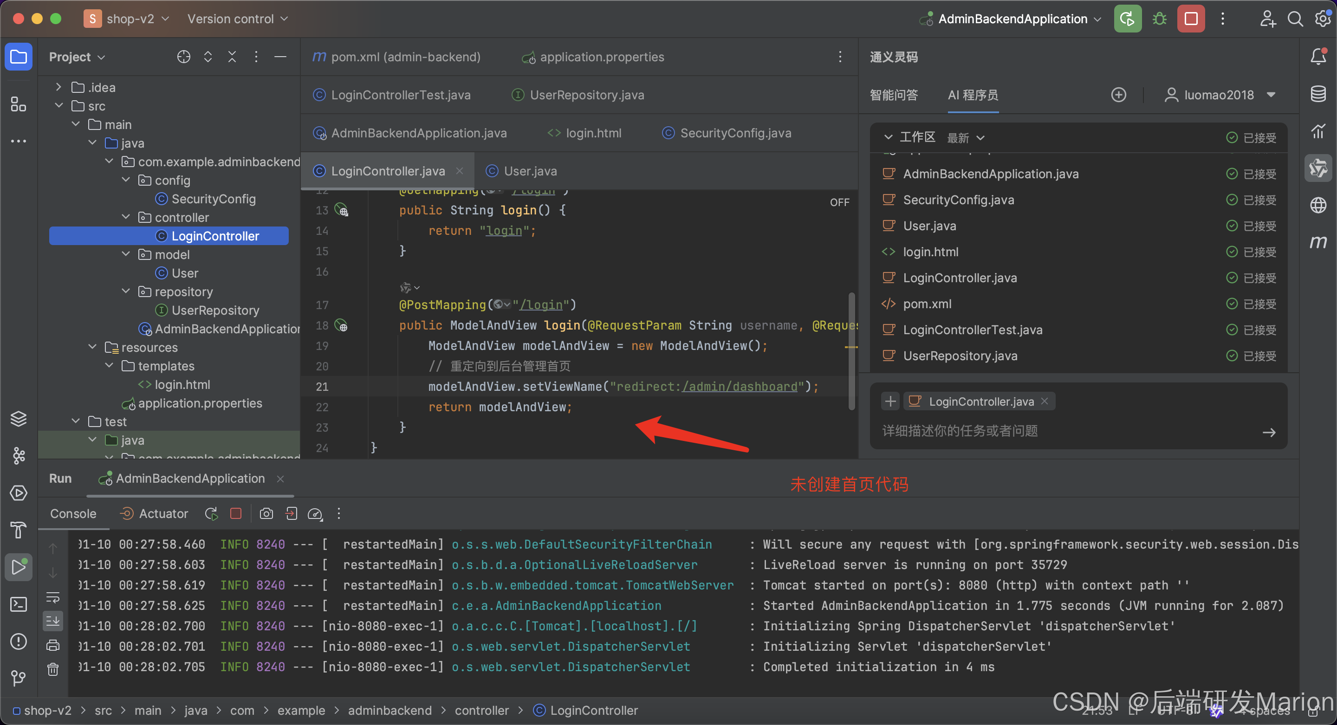The height and width of the screenshot is (725, 1337).
Task: Click the Debug bug icon in toolbar
Action: [1159, 19]
